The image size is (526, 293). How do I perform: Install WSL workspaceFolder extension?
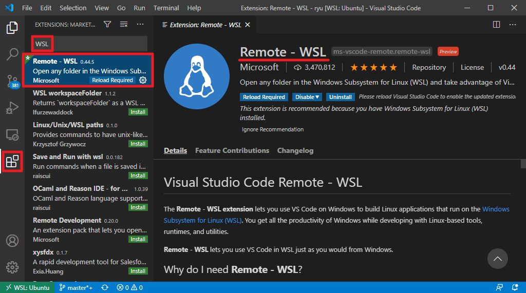tap(138, 112)
